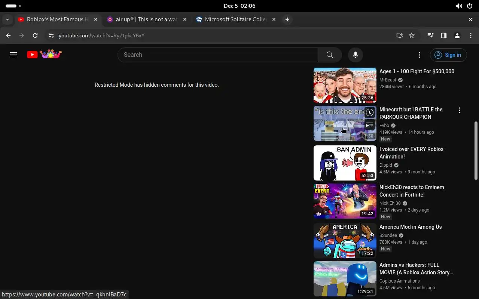Add Minecraft parkour video to Watch later
The width and height of the screenshot is (479, 299).
(x=370, y=112)
